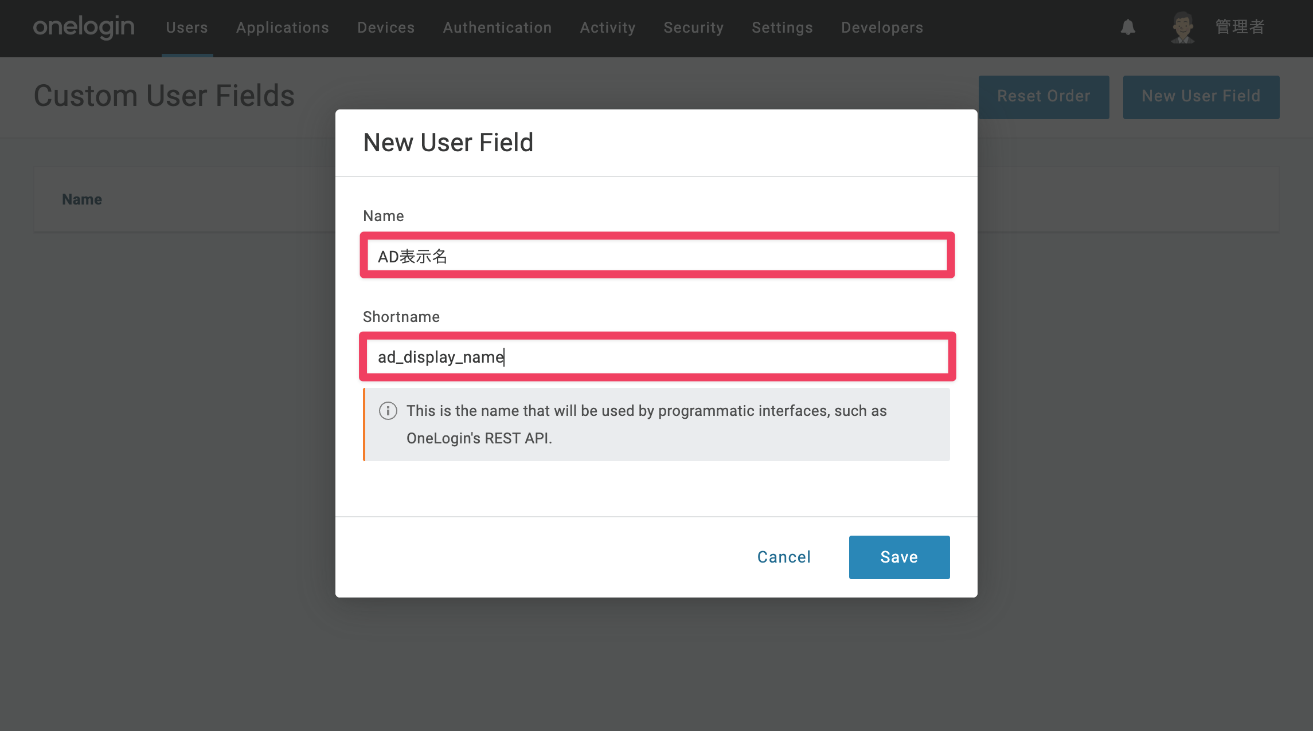Click the OneLogin logo
Image resolution: width=1313 pixels, height=731 pixels.
click(x=84, y=27)
